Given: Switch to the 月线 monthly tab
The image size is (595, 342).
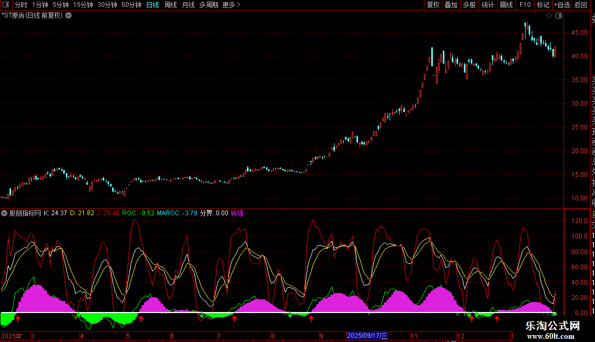Looking at the screenshot, I should [x=188, y=5].
